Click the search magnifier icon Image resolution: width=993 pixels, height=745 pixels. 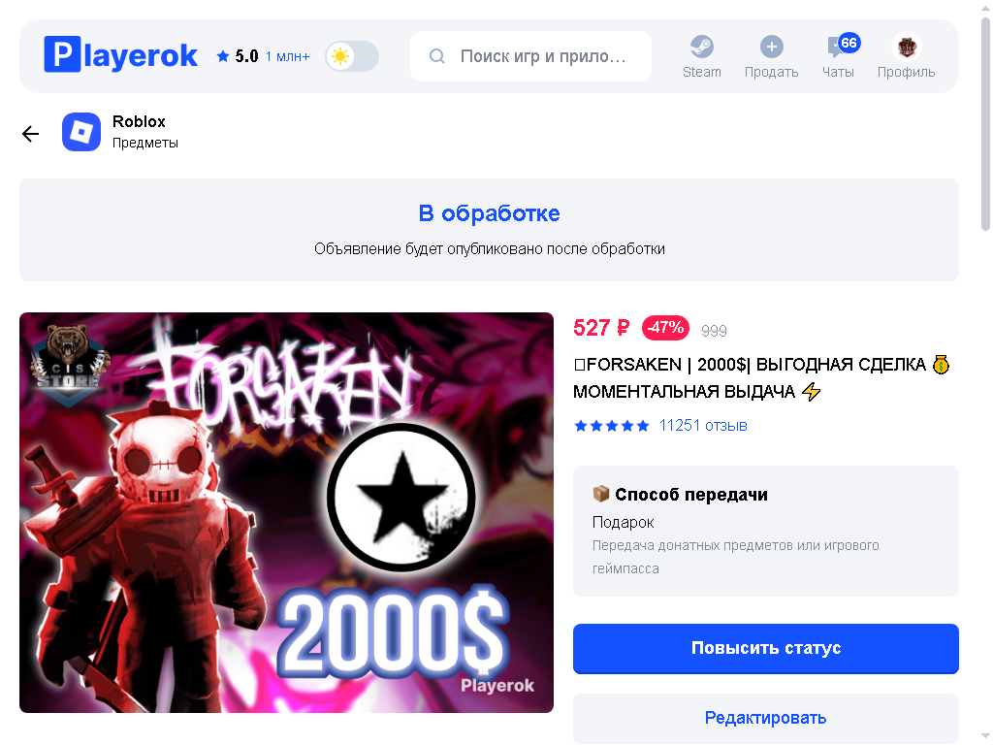(x=437, y=56)
